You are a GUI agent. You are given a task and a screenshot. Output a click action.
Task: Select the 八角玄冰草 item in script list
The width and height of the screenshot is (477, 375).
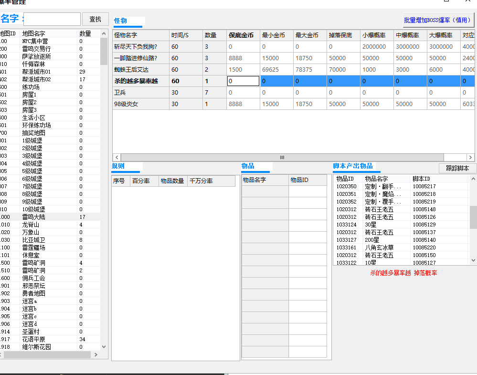380,247
